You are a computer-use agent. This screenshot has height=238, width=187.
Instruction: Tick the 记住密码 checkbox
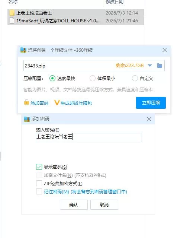[39, 191]
